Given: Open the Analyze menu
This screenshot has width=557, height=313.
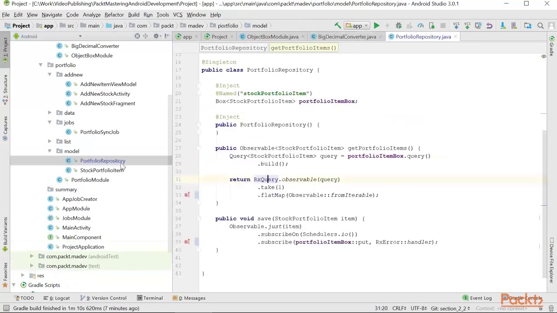Looking at the screenshot, I should pyautogui.click(x=91, y=14).
